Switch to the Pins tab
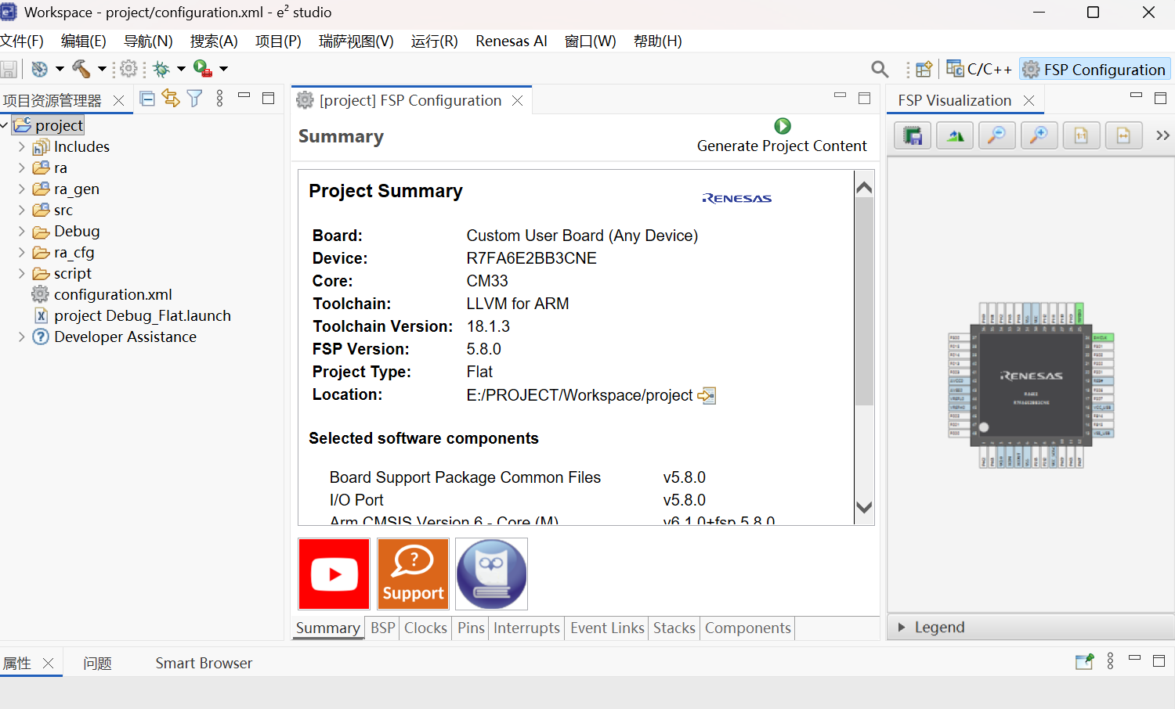 (472, 628)
